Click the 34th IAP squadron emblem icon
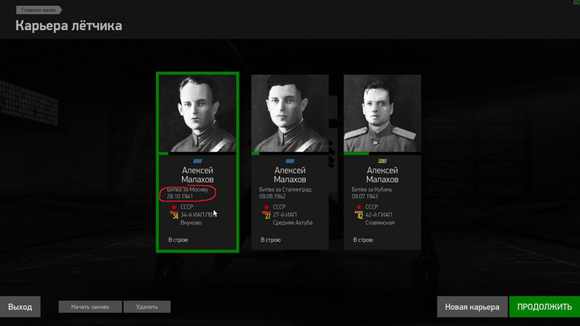The height and width of the screenshot is (326, 580). click(x=174, y=215)
